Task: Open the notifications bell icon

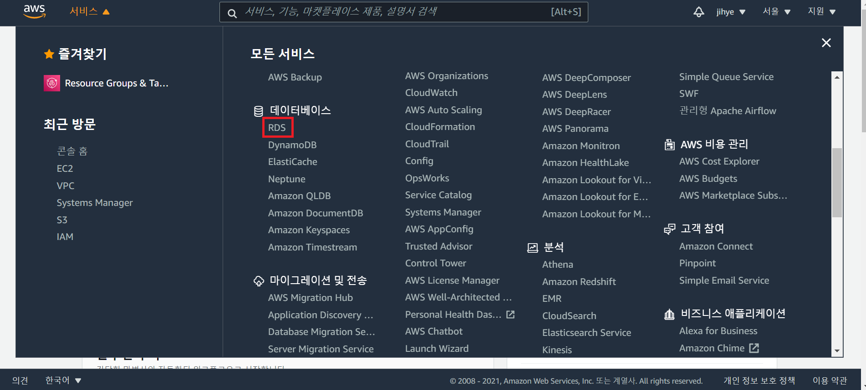Action: pyautogui.click(x=698, y=12)
